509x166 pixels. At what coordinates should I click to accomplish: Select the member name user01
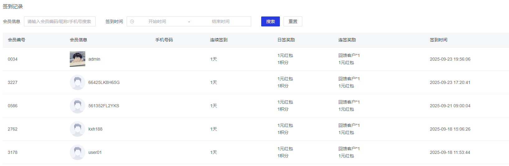tap(95, 152)
